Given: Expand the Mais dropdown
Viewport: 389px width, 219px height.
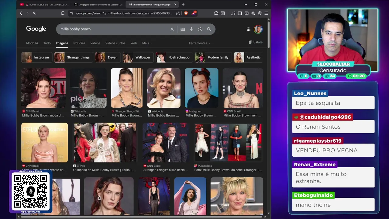Looking at the screenshot, I should click(147, 43).
